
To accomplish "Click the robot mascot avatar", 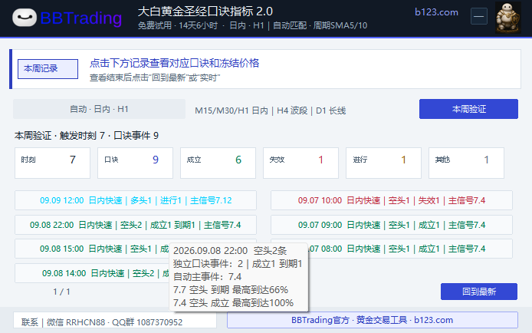I will pyautogui.click(x=508, y=18).
